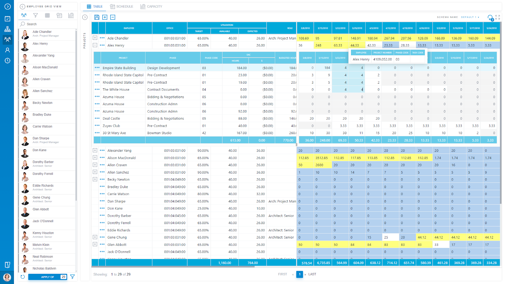Collapse Alex Henry's project details row

point(95,45)
